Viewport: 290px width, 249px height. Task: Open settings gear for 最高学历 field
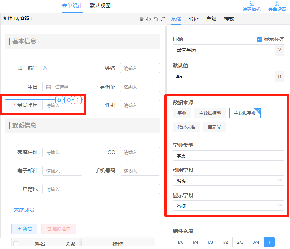(x=59, y=100)
